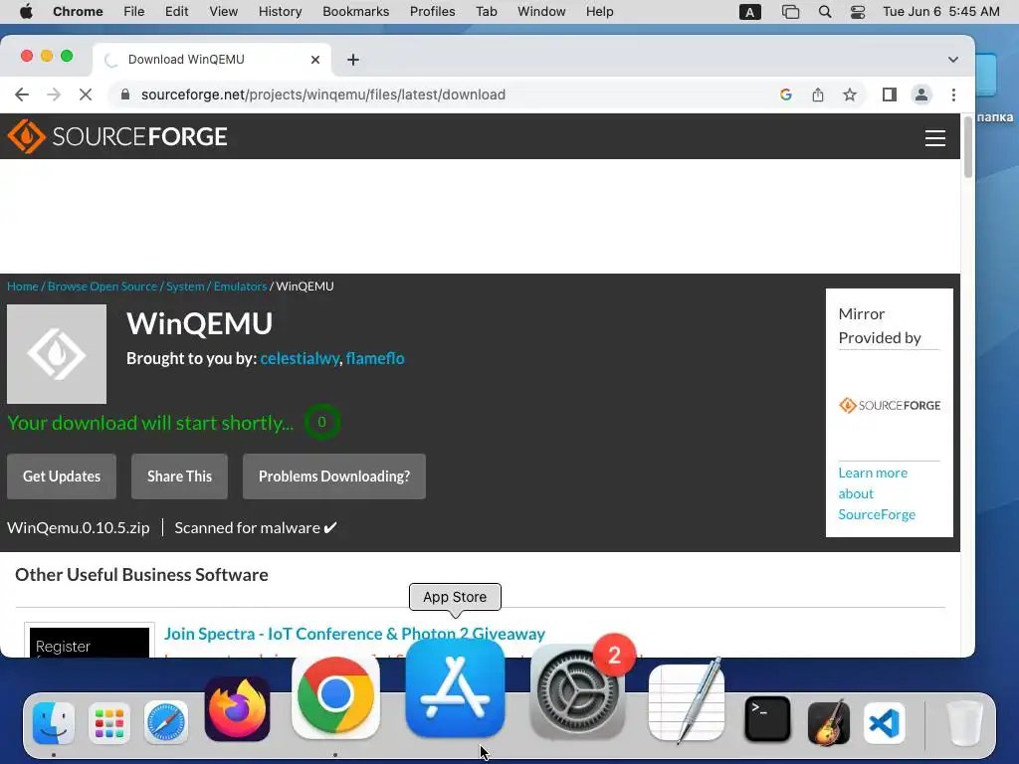Open the Home breadcrumb link
The width and height of the screenshot is (1019, 764).
tap(23, 286)
